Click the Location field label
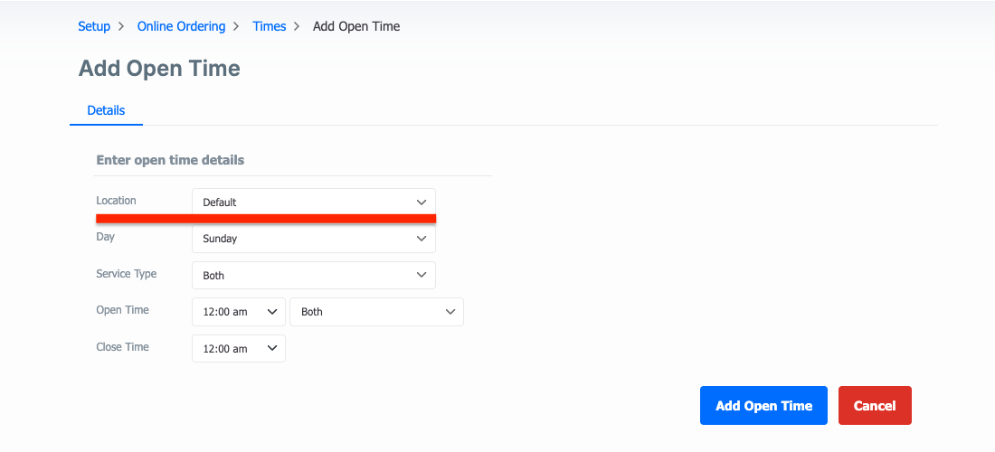The height and width of the screenshot is (452, 995). (x=116, y=201)
